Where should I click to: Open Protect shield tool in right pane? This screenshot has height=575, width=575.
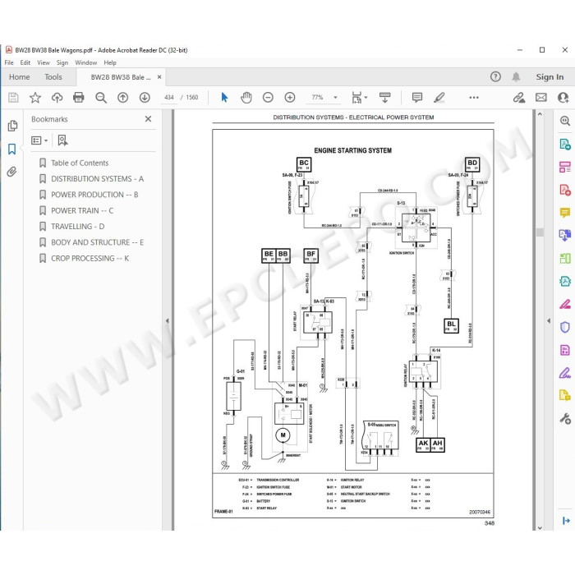click(x=565, y=327)
